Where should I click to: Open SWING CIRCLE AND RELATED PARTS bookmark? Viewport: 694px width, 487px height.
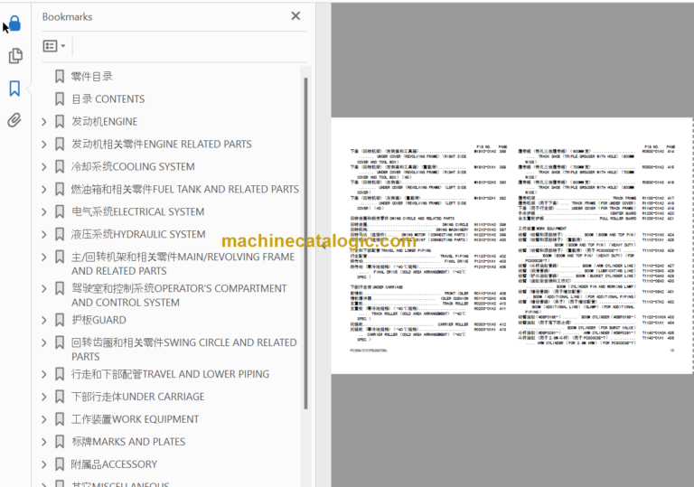tap(184, 350)
